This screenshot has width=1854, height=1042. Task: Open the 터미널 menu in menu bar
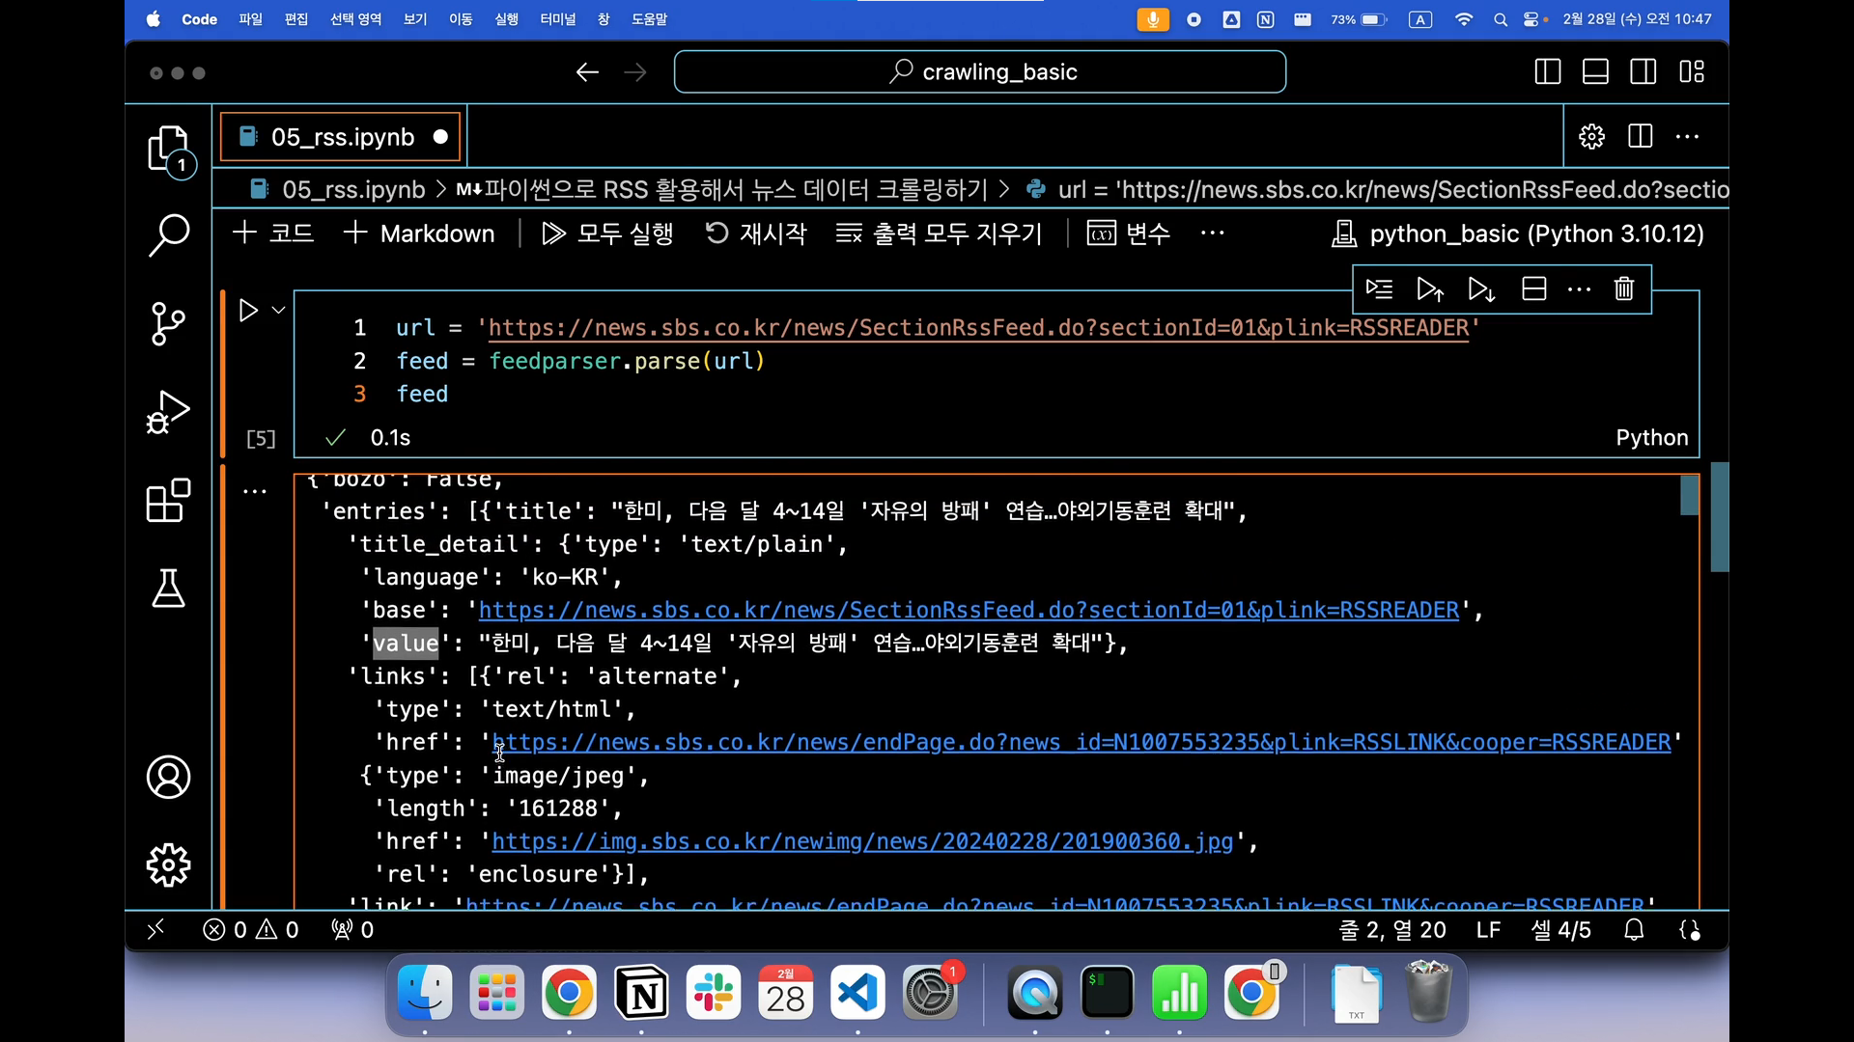click(557, 19)
